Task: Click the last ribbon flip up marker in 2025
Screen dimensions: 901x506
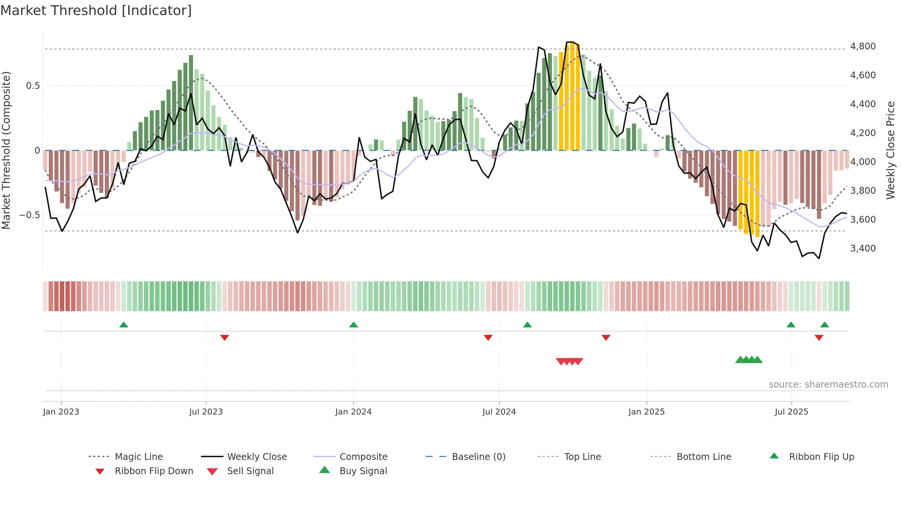Action: (x=824, y=325)
